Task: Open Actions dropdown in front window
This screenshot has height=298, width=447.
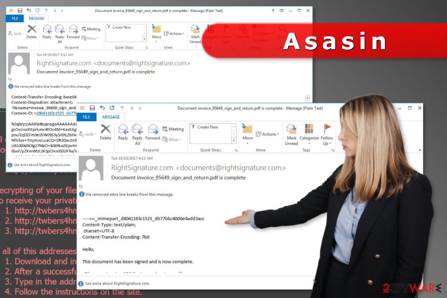Action: (267, 134)
